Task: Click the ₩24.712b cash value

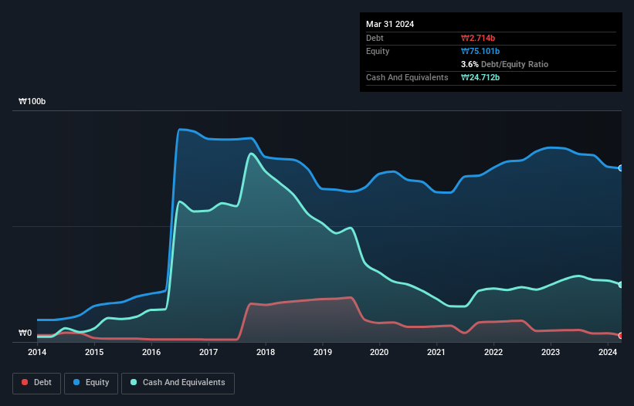Action: 480,77
